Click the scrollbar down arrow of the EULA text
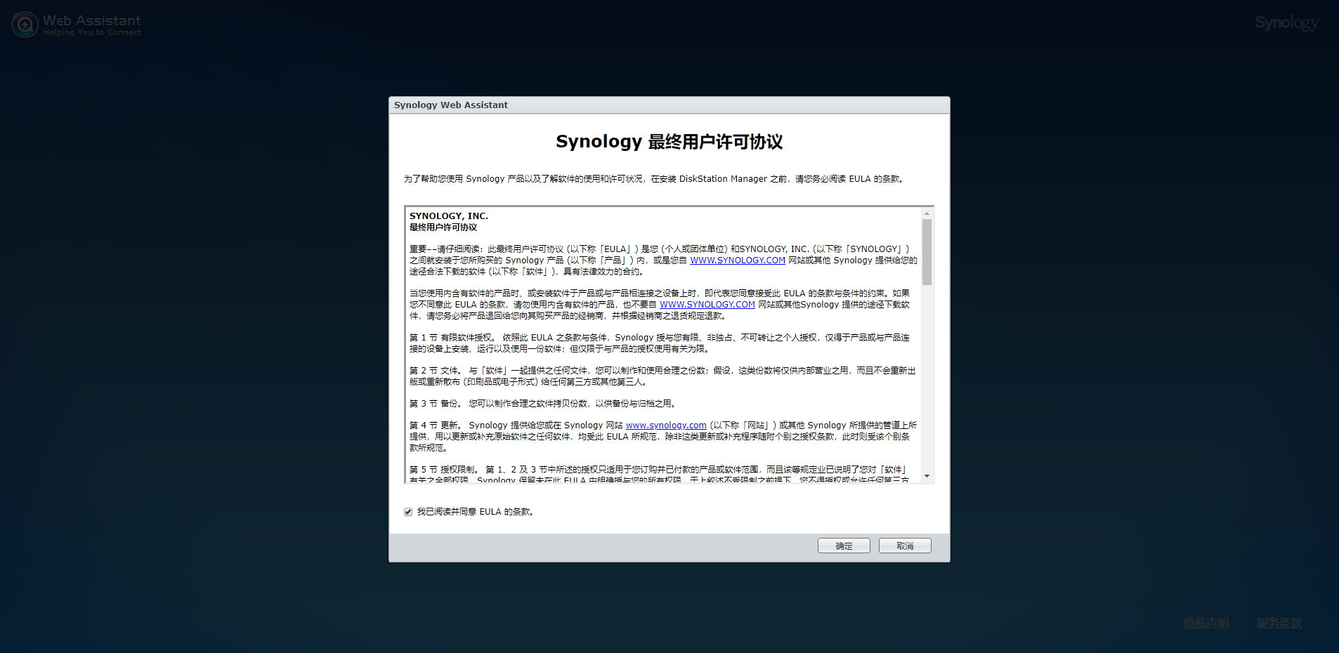1339x653 pixels. click(928, 477)
